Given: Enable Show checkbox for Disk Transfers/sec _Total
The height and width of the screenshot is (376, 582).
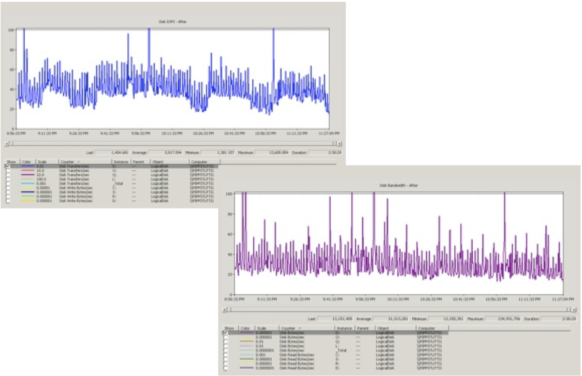Looking at the screenshot, I should tap(7, 184).
